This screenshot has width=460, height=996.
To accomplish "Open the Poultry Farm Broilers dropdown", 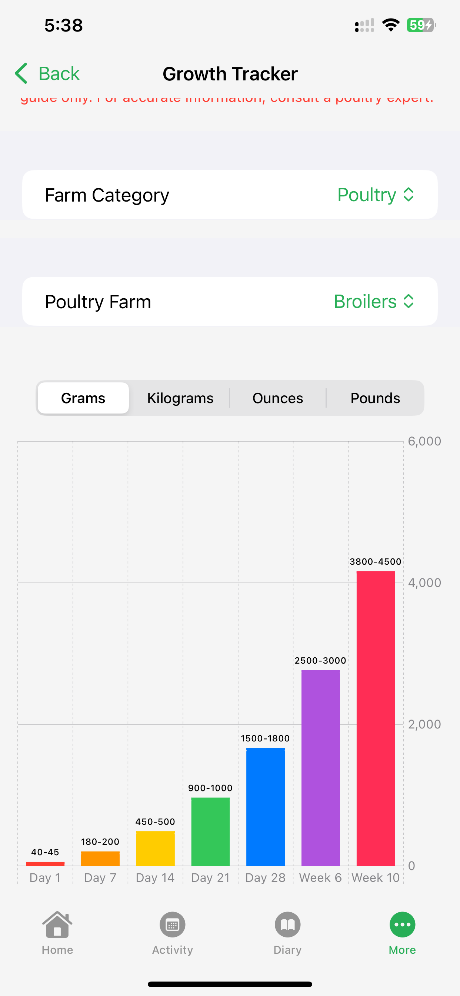I will 373,302.
